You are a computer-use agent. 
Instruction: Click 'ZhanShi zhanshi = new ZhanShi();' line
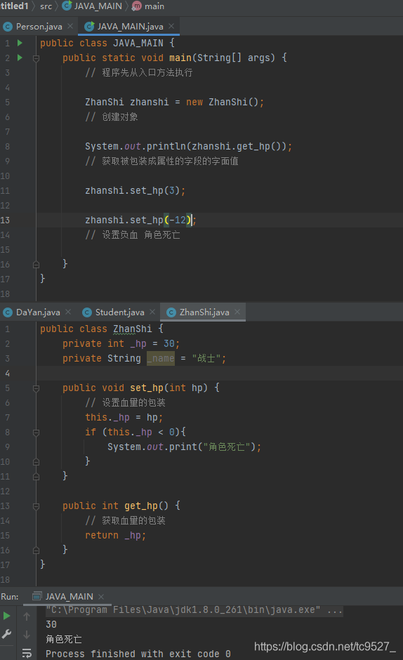pos(174,103)
